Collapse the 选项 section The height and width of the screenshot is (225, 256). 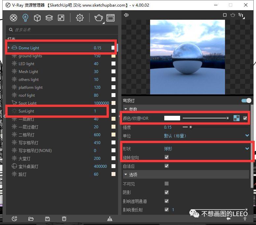(126, 174)
